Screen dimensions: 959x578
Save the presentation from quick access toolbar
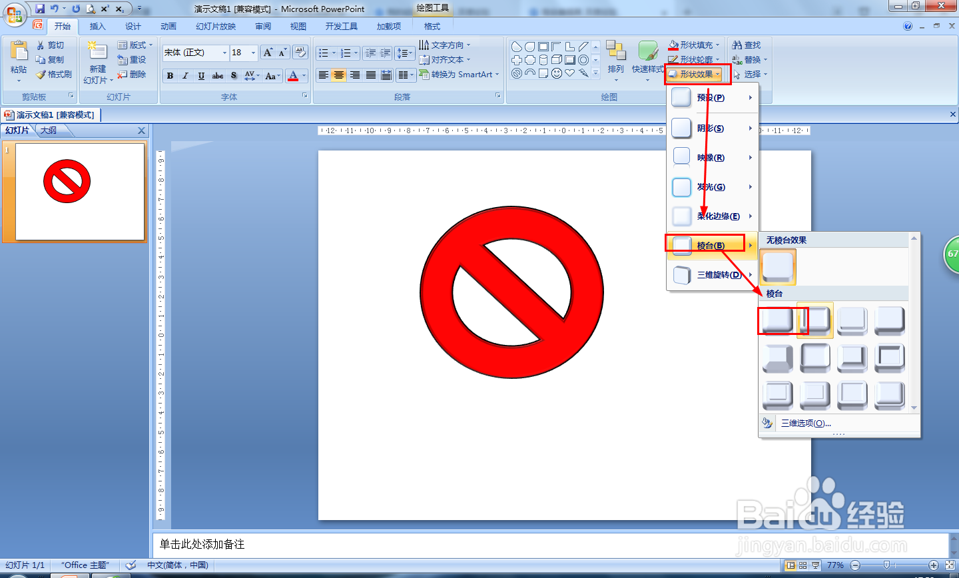point(40,9)
